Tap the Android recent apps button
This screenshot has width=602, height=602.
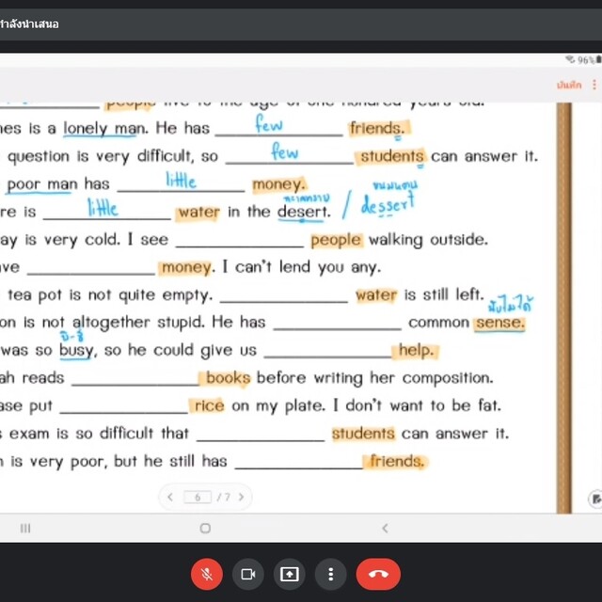(25, 529)
